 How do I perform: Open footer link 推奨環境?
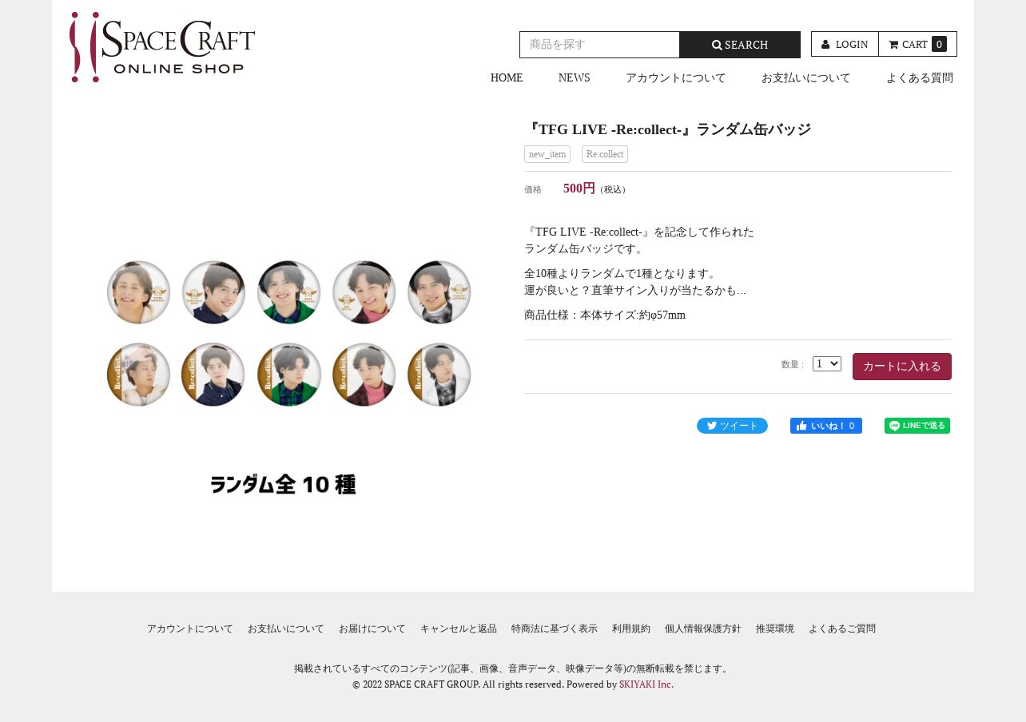(x=775, y=629)
